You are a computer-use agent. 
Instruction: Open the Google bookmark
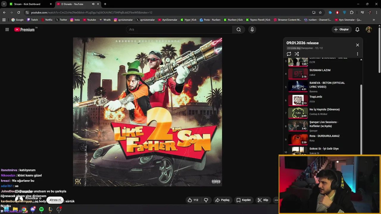(18, 20)
